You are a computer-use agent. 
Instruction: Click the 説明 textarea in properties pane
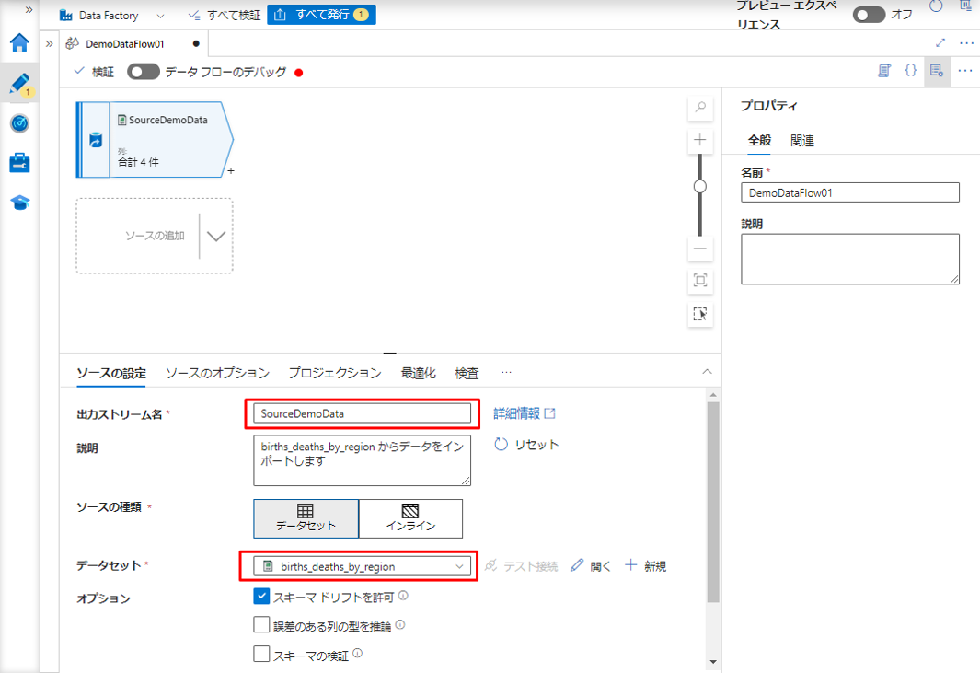(x=850, y=259)
